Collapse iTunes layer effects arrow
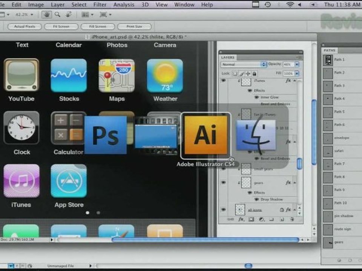 [x=295, y=81]
